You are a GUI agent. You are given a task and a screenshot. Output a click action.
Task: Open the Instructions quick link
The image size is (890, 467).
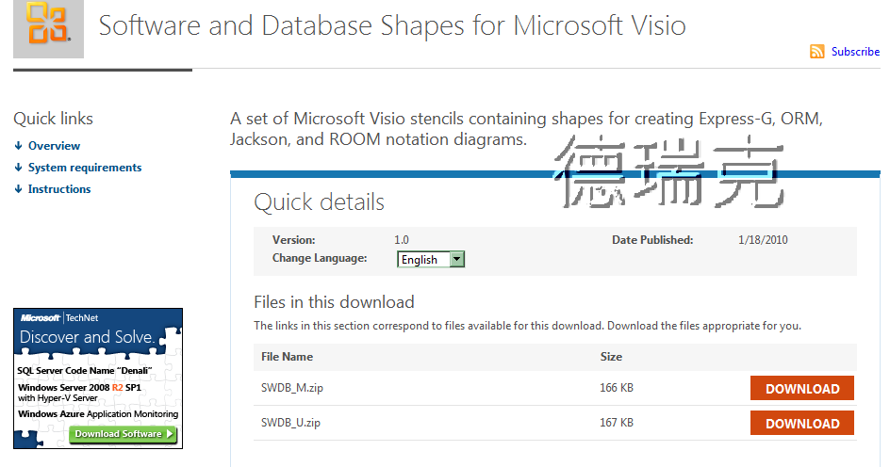point(59,189)
